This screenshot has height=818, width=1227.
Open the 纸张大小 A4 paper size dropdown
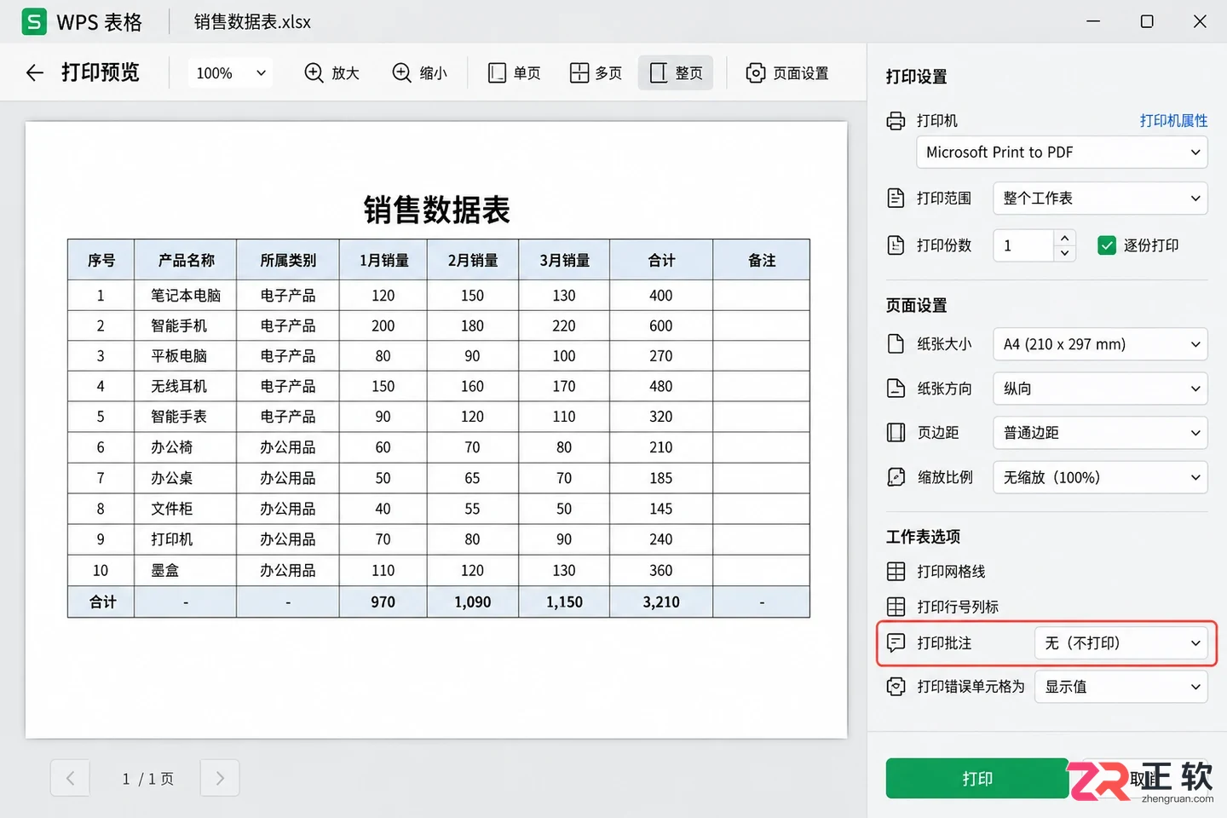pyautogui.click(x=1100, y=344)
